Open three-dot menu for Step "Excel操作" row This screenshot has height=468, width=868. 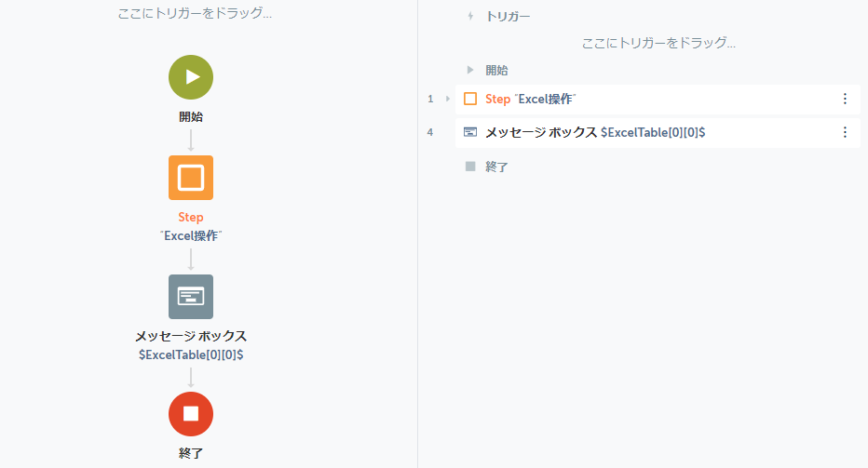click(x=845, y=99)
